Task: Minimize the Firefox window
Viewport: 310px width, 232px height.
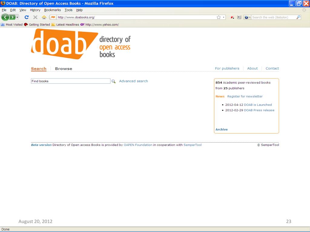Action: coord(292,3)
